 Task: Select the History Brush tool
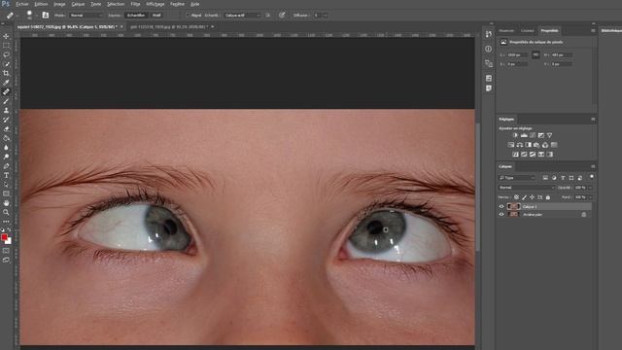6,120
